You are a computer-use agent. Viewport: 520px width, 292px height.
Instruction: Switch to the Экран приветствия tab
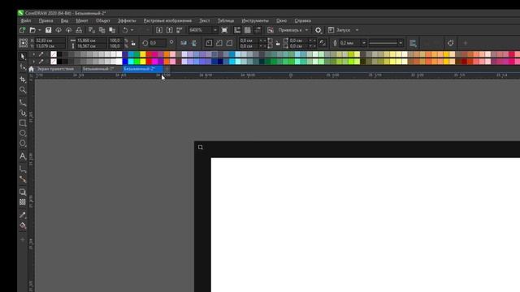coord(55,69)
